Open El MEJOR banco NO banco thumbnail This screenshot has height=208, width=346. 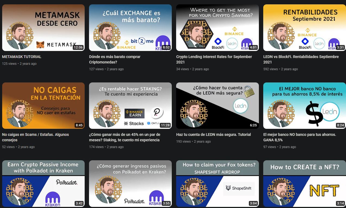click(x=304, y=105)
